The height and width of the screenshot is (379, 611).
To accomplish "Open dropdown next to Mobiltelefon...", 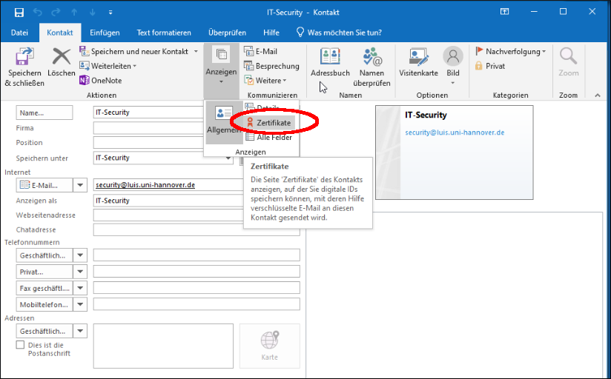I will click(x=80, y=304).
